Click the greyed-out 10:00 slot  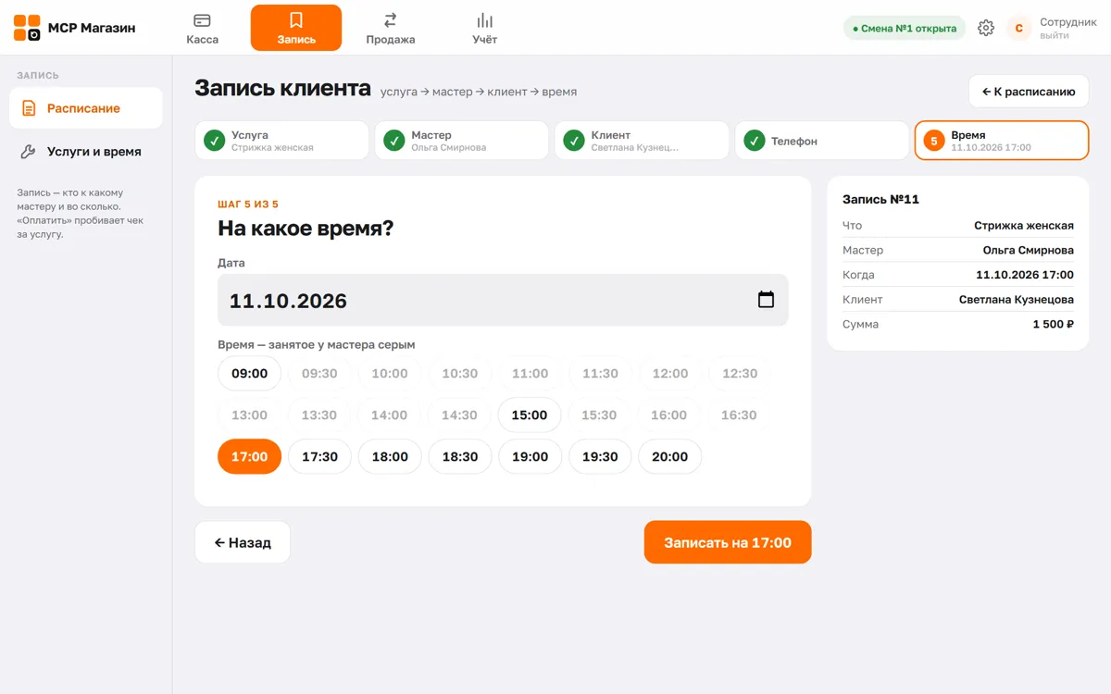point(390,374)
